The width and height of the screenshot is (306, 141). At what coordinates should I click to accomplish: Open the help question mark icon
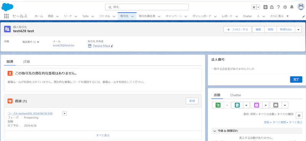point(278,7)
